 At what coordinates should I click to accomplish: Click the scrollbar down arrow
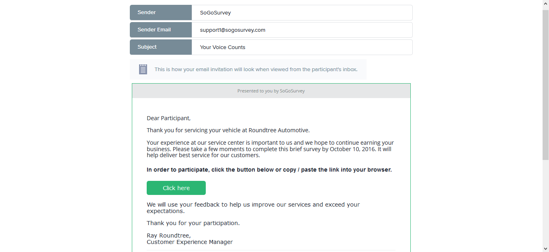(x=545, y=249)
